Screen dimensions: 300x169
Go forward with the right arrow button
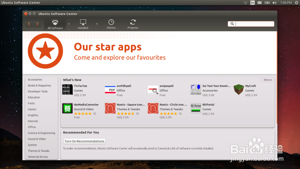pyautogui.click(x=37, y=24)
